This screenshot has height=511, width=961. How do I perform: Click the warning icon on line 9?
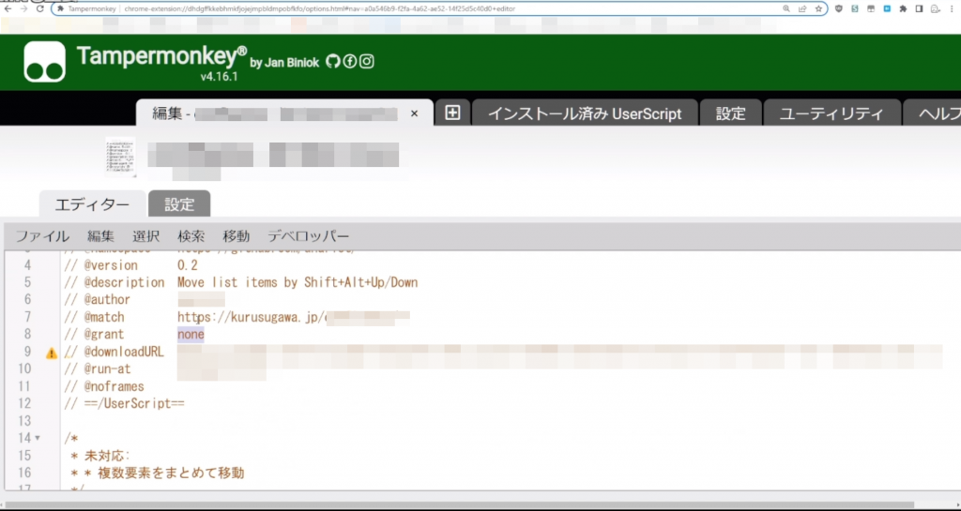pos(52,353)
